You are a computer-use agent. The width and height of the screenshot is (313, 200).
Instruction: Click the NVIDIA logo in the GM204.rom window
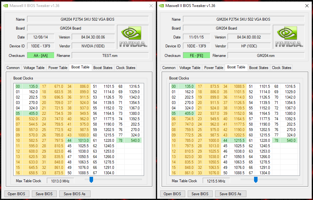coord(289,37)
